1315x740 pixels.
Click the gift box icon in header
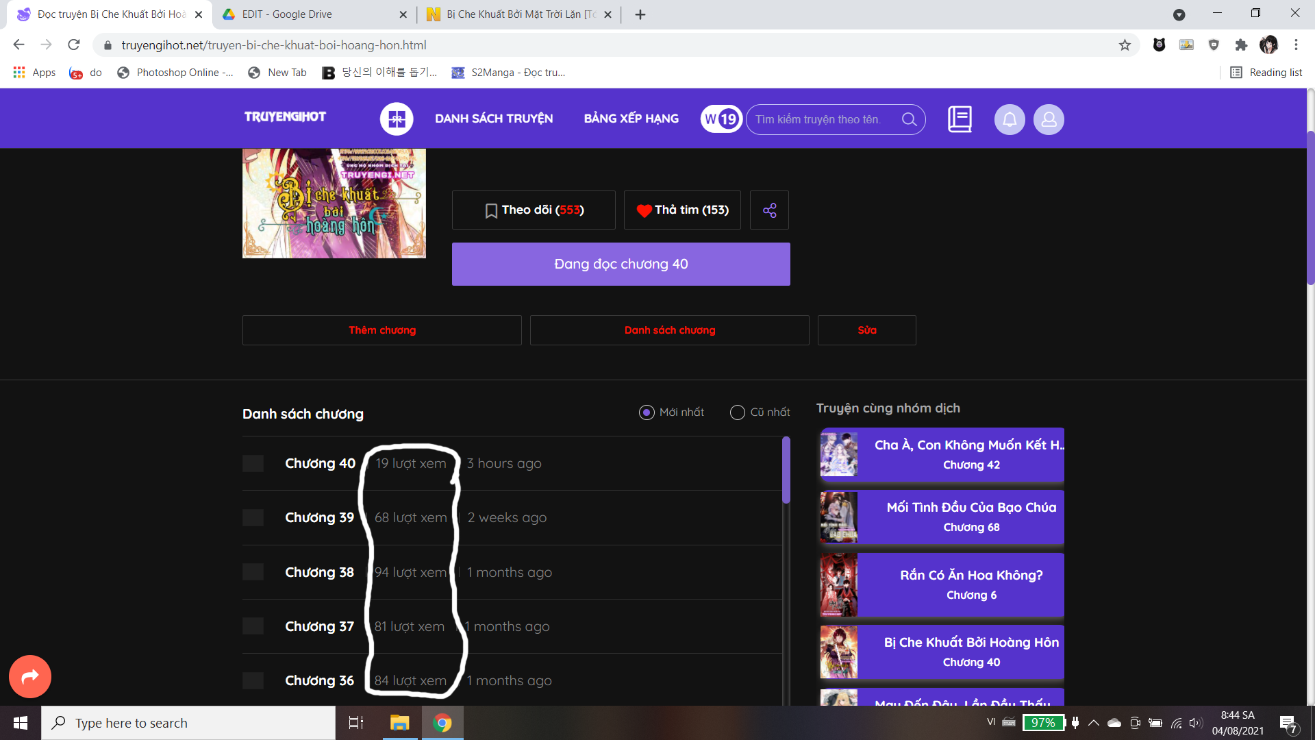[x=397, y=119]
